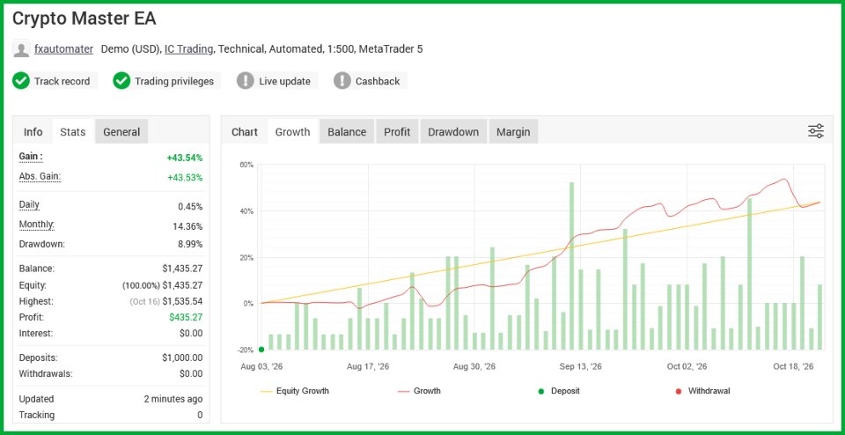Click the Drawdown value 8.99%
845x435 pixels.
pos(190,244)
